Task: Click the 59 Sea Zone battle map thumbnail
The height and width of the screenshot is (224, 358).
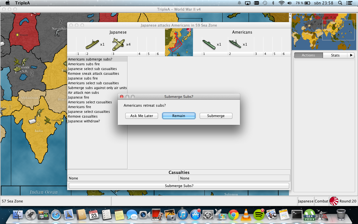Action: pyautogui.click(x=179, y=42)
